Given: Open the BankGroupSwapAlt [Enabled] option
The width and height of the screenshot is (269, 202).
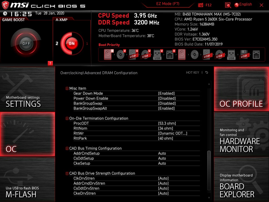Looking at the screenshot, I should point(137,108).
